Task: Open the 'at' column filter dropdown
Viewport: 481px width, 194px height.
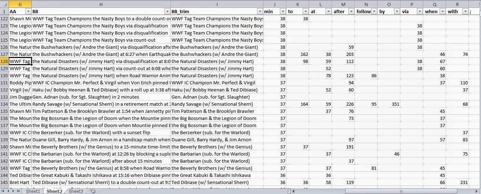Action: coord(328,11)
